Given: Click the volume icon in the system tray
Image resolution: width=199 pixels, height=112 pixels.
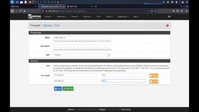Looking at the screenshot, I should (168, 2).
